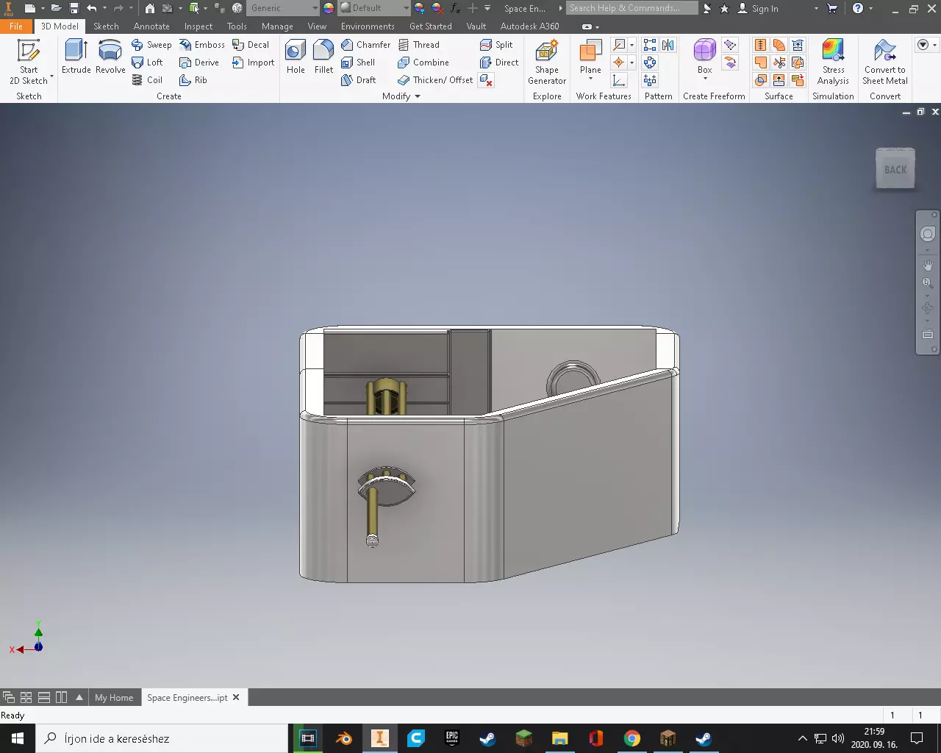Switch to the Annotate tab

pyautogui.click(x=151, y=26)
